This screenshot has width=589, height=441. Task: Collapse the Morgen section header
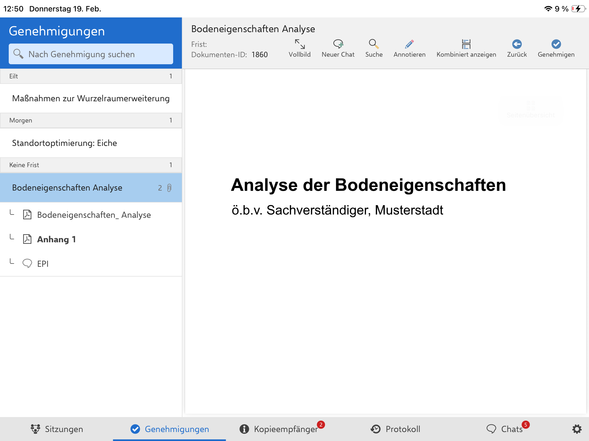91,120
